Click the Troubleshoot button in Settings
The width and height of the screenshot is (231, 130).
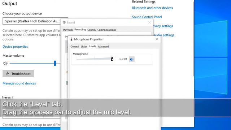(18, 74)
